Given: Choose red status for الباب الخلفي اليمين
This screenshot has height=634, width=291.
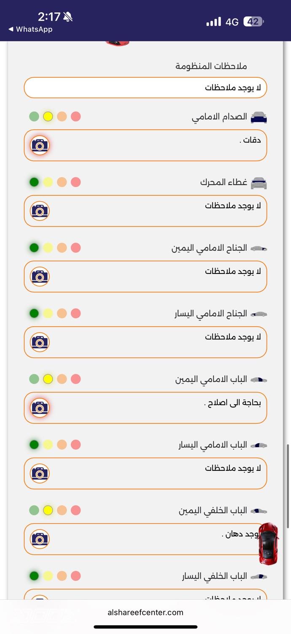Looking at the screenshot, I should tap(76, 510).
